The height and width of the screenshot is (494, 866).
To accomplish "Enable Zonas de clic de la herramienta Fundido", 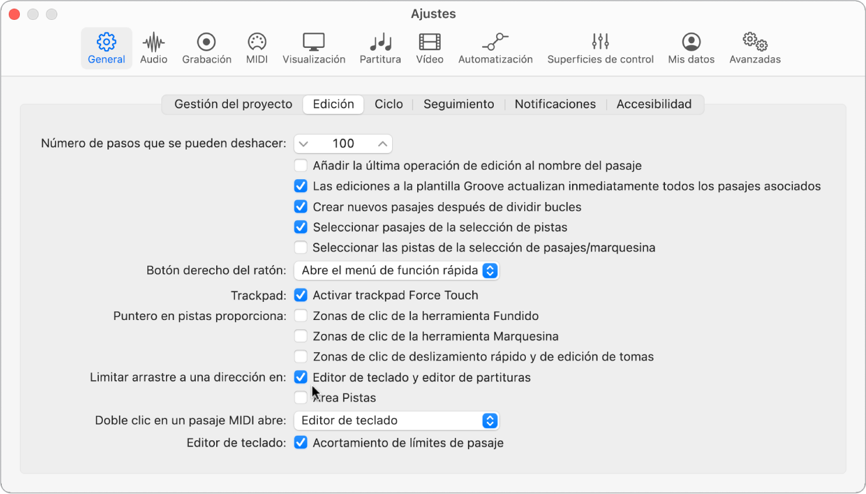I will click(x=301, y=315).
